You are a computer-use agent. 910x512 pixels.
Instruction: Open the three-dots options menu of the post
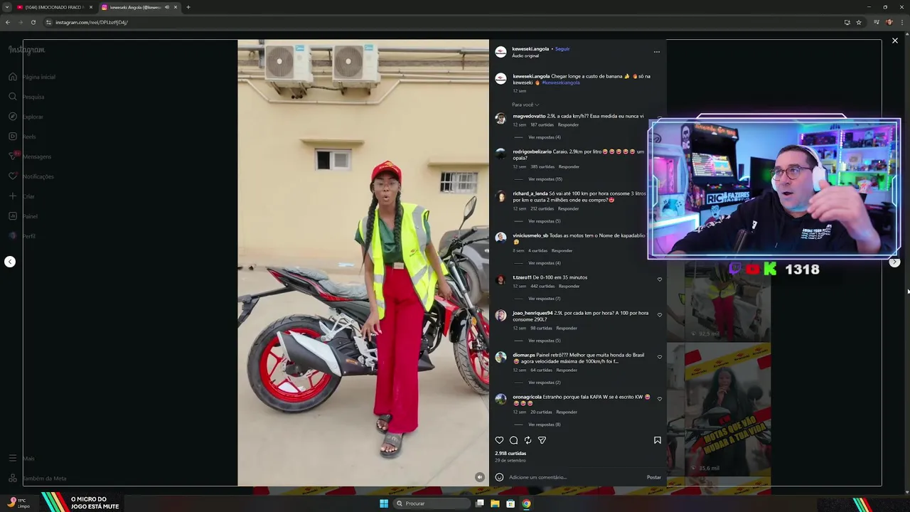click(x=656, y=52)
